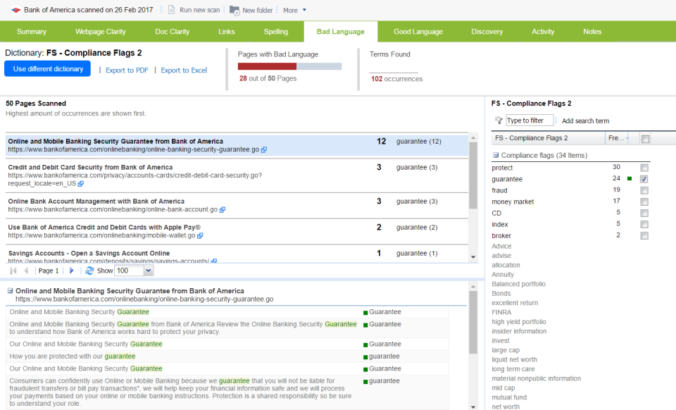Image resolution: width=676 pixels, height=410 pixels.
Task: Collapse the Compliance flags group
Action: 496,156
